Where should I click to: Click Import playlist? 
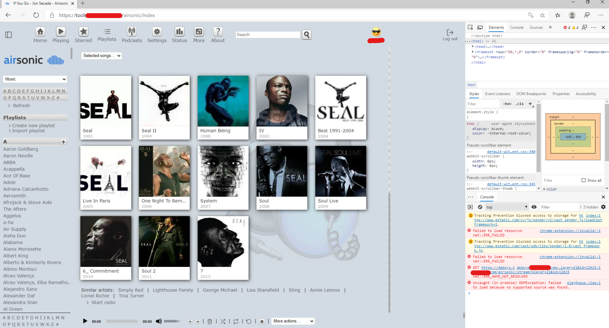click(x=29, y=131)
